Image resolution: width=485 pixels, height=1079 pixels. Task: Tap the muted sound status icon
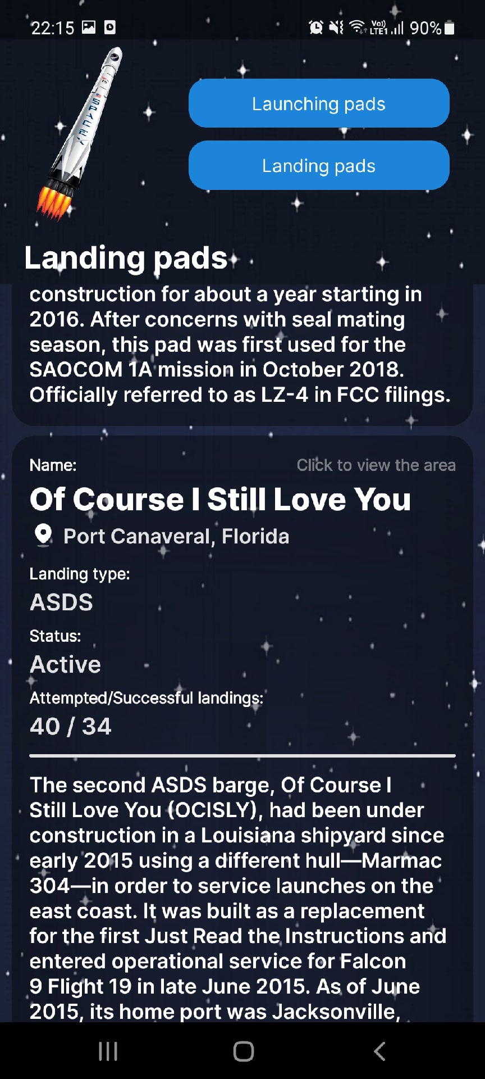click(x=336, y=27)
